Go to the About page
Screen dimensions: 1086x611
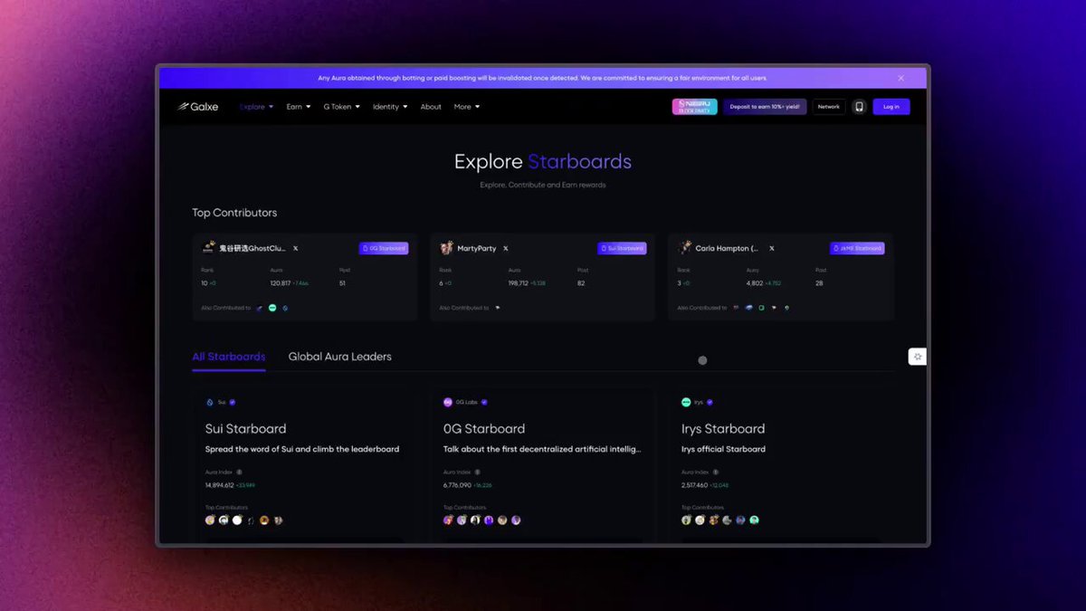coord(431,107)
